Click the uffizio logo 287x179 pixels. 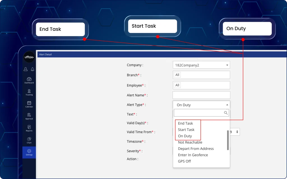[x=29, y=57]
